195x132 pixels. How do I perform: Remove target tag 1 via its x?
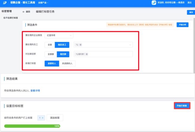[43, 118]
